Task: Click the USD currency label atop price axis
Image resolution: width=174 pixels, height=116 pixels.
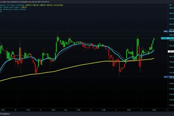Action: [170, 5]
